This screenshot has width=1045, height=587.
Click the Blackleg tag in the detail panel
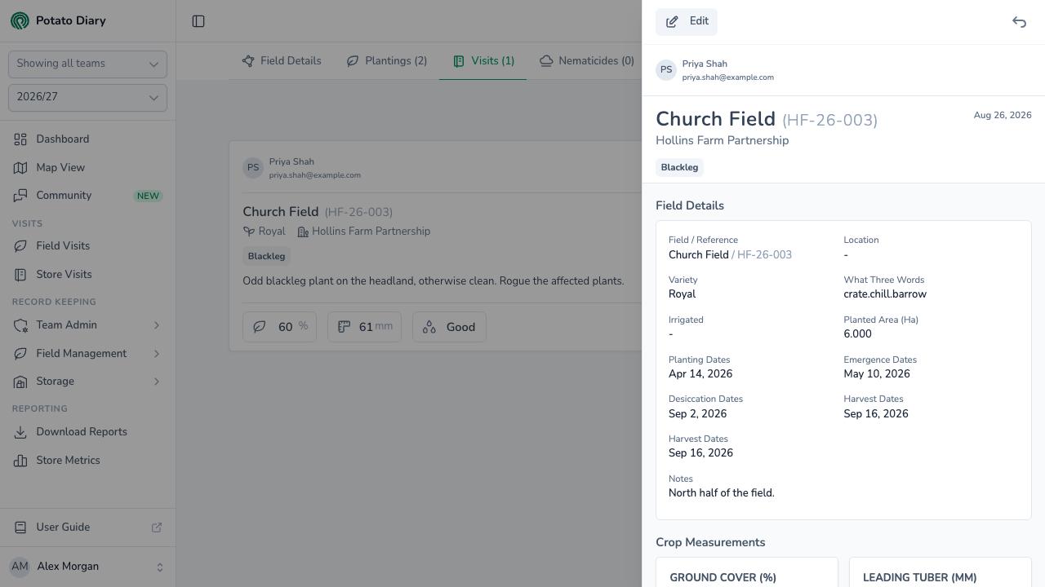679,168
